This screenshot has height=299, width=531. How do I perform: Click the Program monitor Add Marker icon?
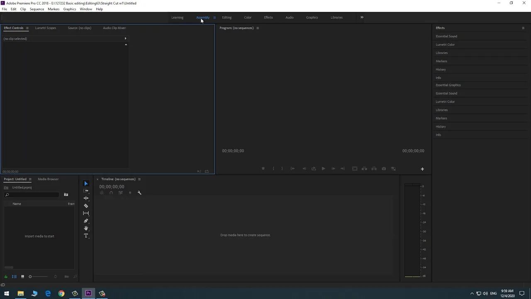[x=263, y=169]
